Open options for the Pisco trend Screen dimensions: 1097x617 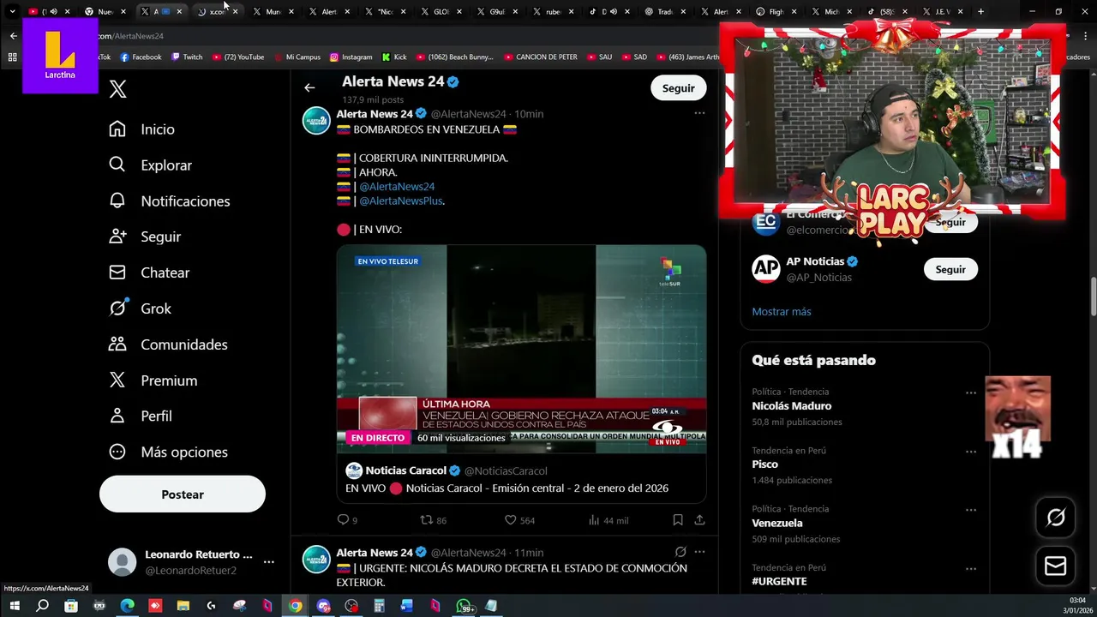(x=971, y=452)
